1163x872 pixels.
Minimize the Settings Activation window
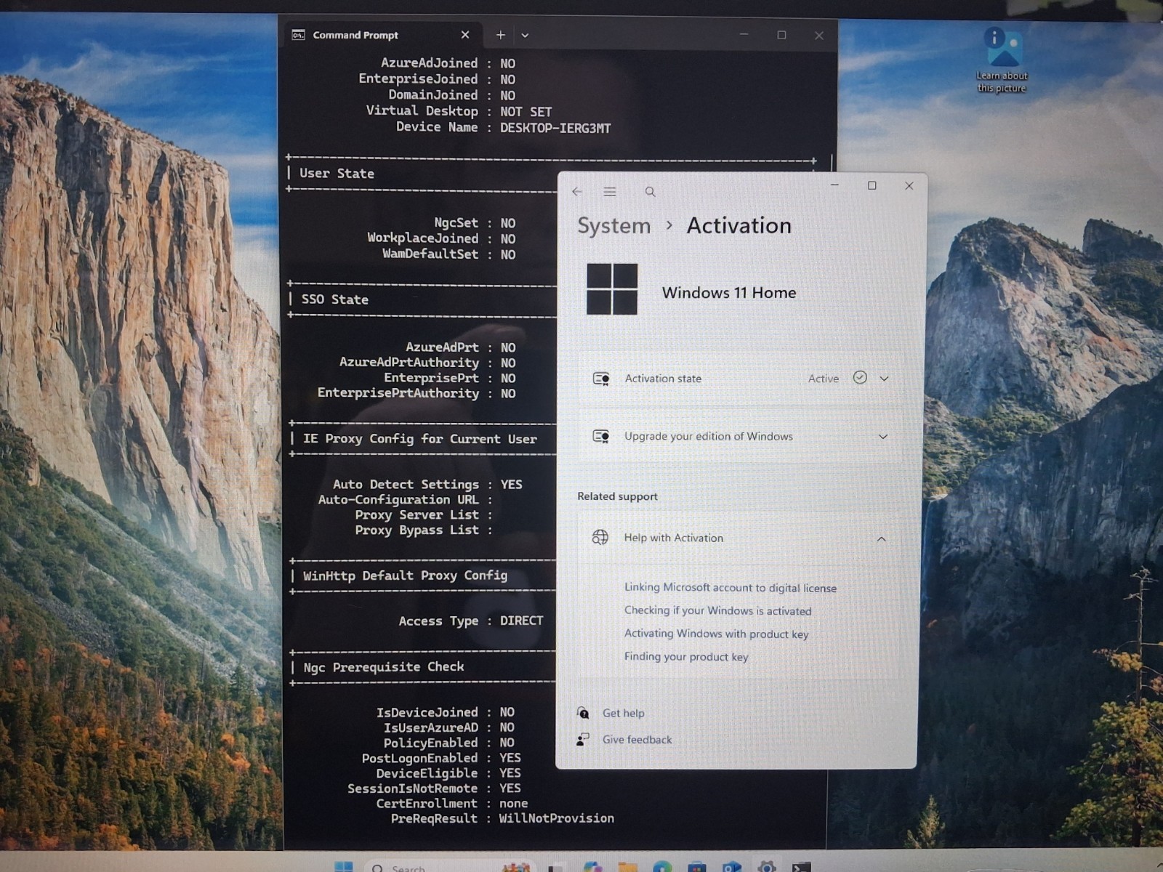(x=834, y=186)
